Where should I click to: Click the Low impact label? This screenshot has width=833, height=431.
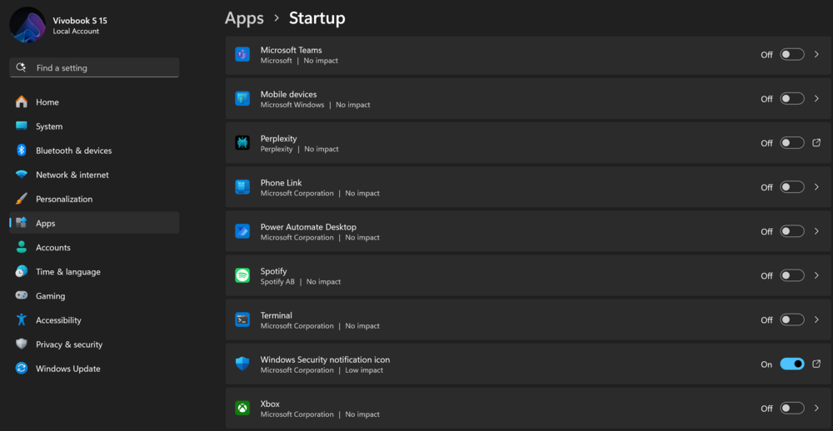[x=364, y=370]
